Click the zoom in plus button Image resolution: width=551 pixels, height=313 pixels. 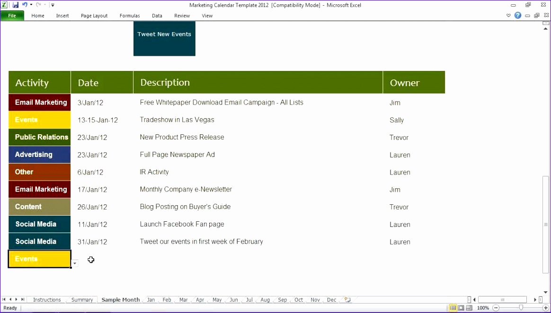[546, 308]
